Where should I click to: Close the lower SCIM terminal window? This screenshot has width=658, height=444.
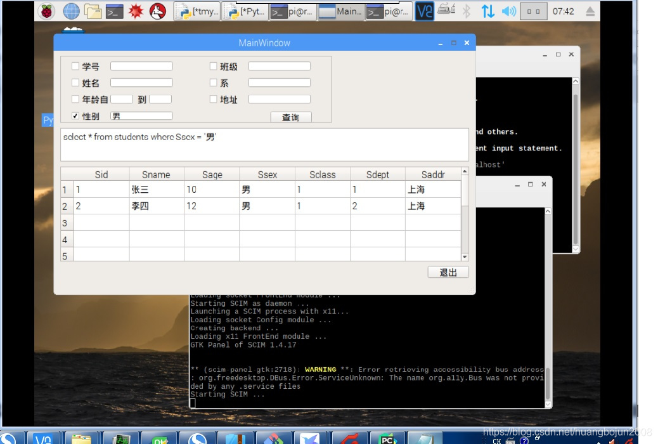(x=544, y=184)
